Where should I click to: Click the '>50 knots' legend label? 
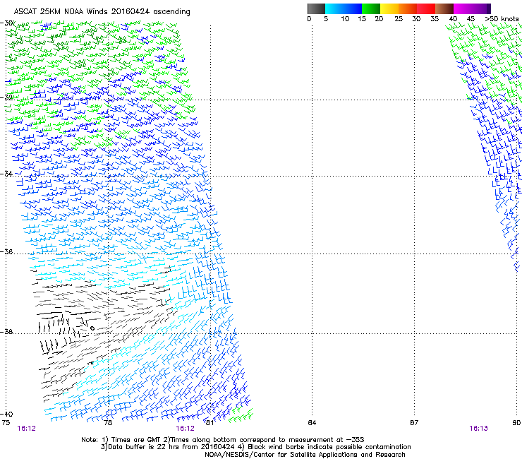(x=502, y=19)
